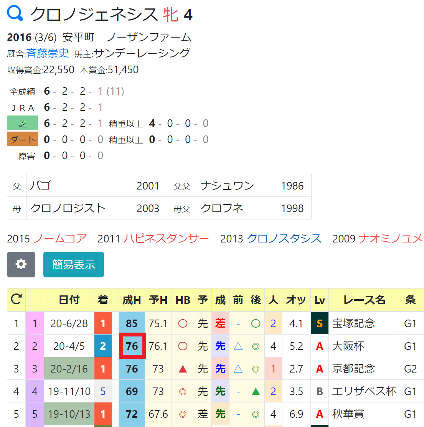This screenshot has height=427, width=424.
Task: Click date cell 19-10/13
Action: (69, 414)
